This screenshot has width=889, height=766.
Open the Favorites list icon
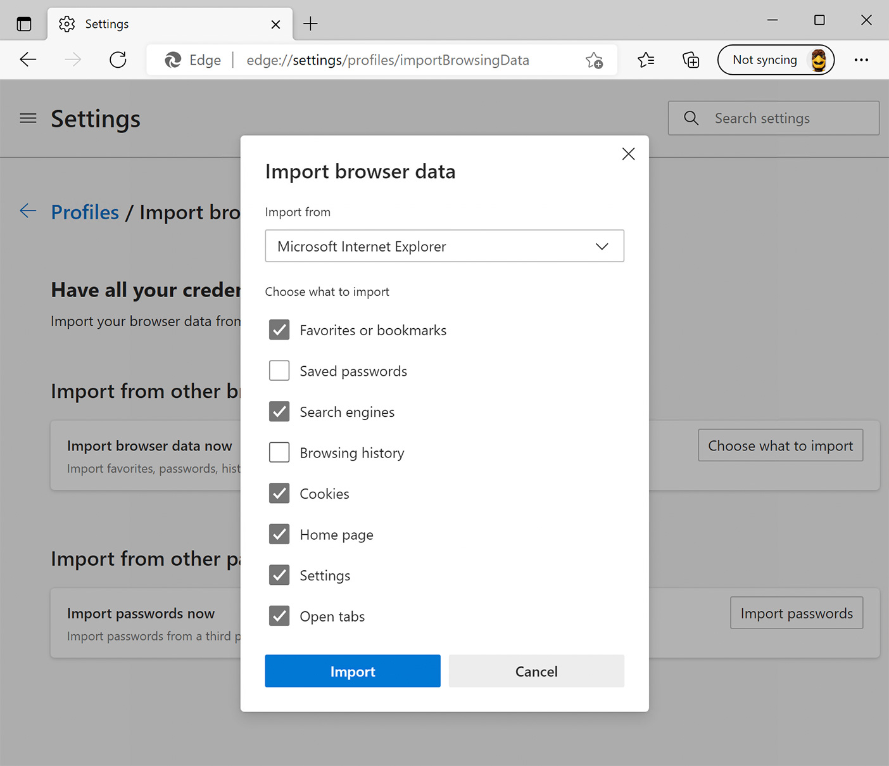click(646, 60)
